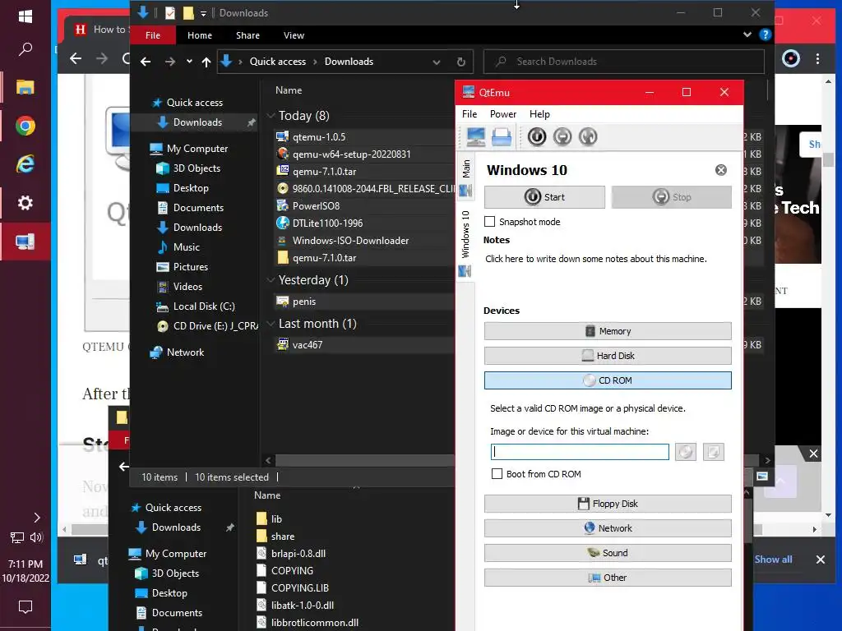Open Settings gear on the taskbar
842x631 pixels.
(x=25, y=203)
